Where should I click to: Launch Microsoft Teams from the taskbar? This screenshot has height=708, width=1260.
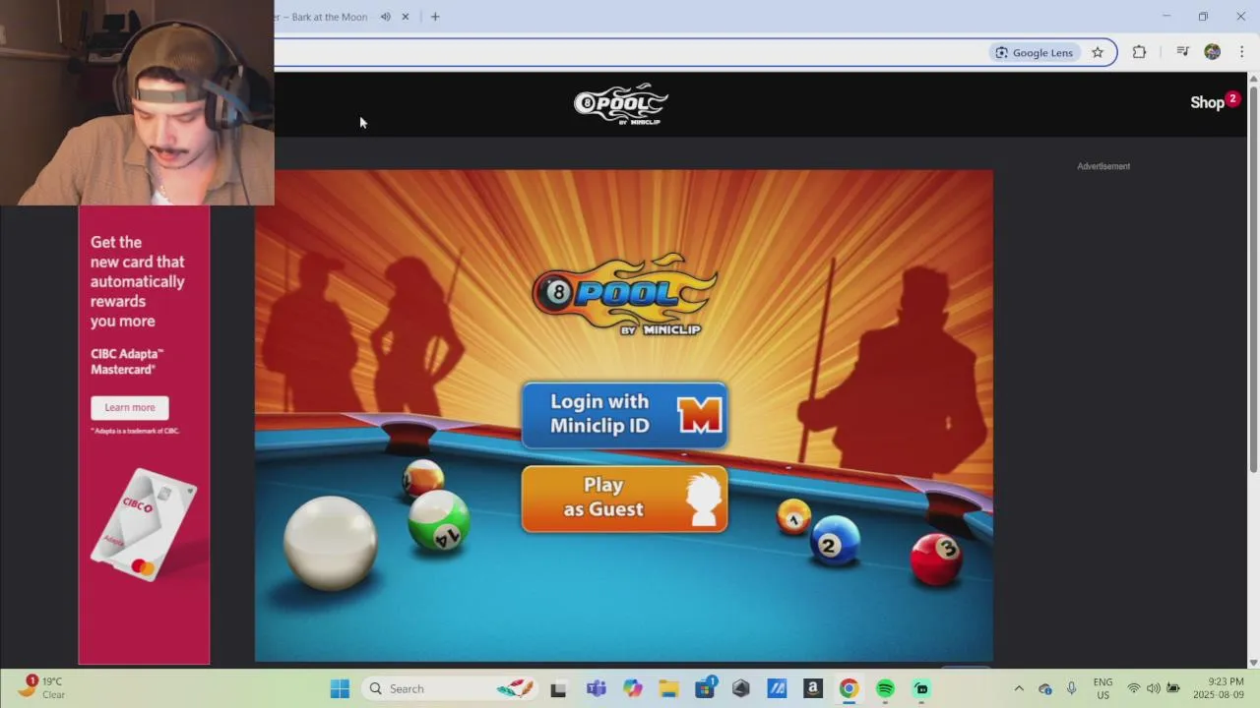(596, 688)
